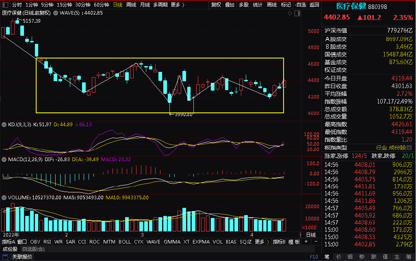Click the blue window icon beside 关联报价
The height and width of the screenshot is (261, 416).
5,257
